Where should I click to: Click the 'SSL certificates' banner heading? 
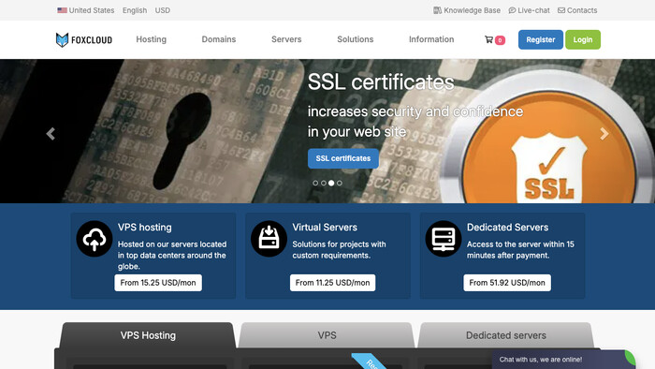click(x=381, y=82)
